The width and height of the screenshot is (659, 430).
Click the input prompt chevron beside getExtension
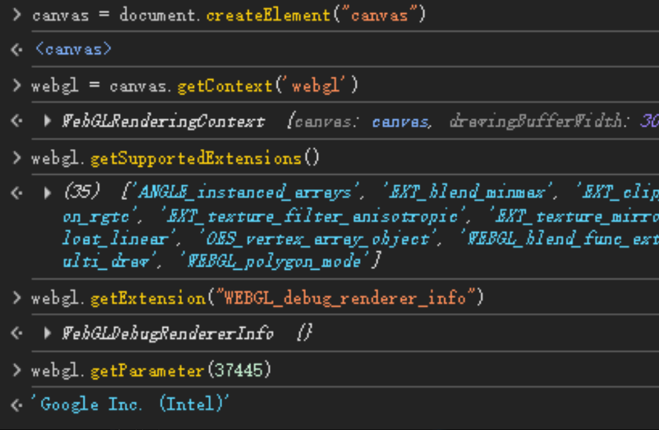pyautogui.click(x=17, y=297)
